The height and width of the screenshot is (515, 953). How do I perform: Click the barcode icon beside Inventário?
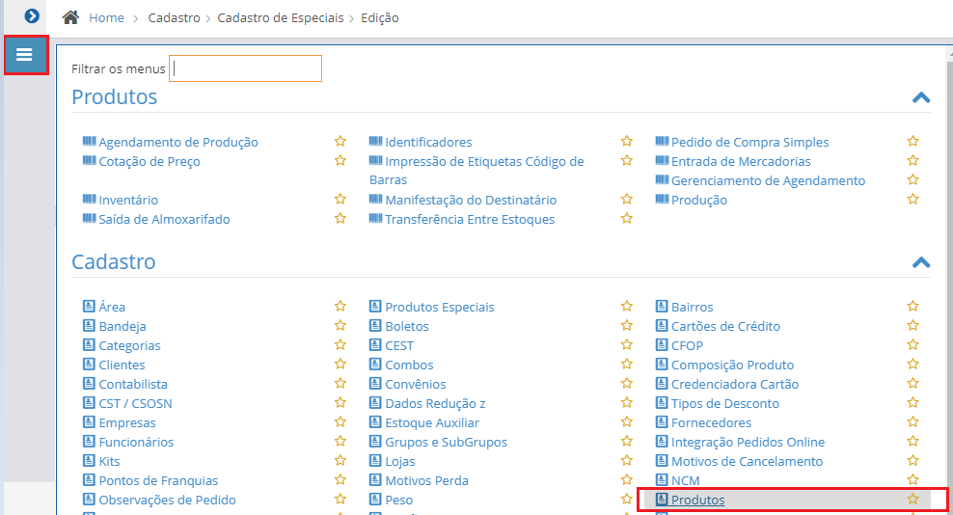(x=90, y=199)
